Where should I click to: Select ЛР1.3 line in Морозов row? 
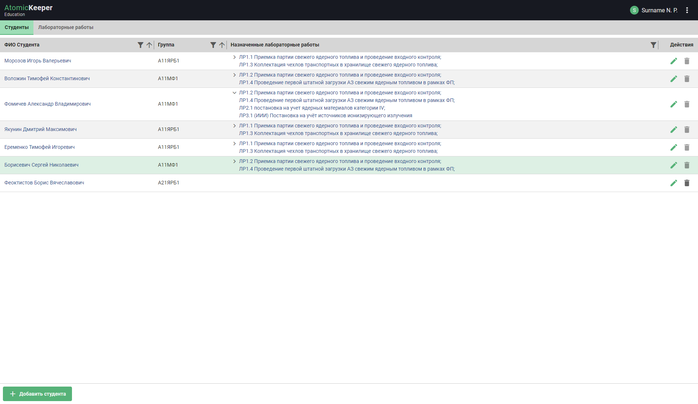coord(338,65)
